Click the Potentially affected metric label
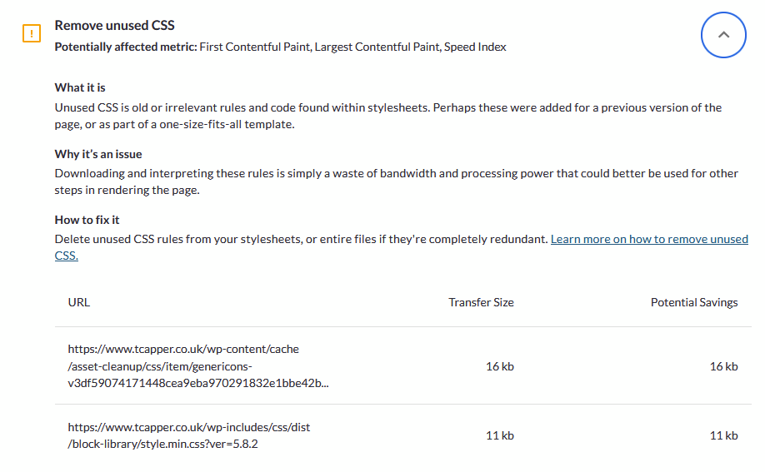This screenshot has width=765, height=472. click(125, 47)
